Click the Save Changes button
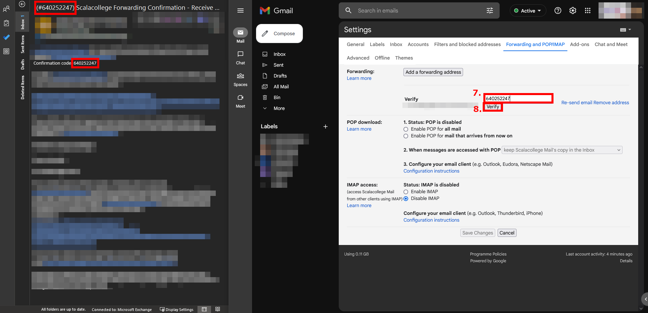Image resolution: width=648 pixels, height=313 pixels. pyautogui.click(x=478, y=233)
